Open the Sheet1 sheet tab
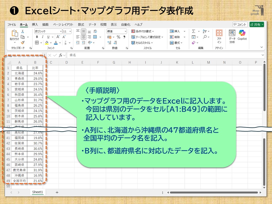Viewport: 272px width, 204px height. [x=37, y=192]
